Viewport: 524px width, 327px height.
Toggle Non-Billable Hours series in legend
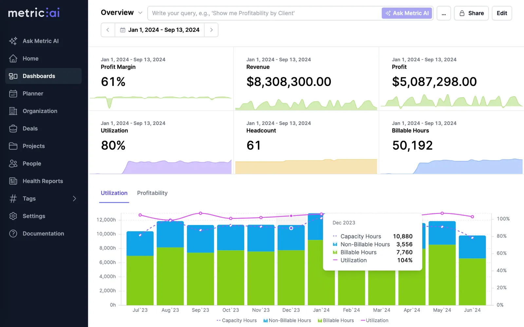pyautogui.click(x=287, y=320)
